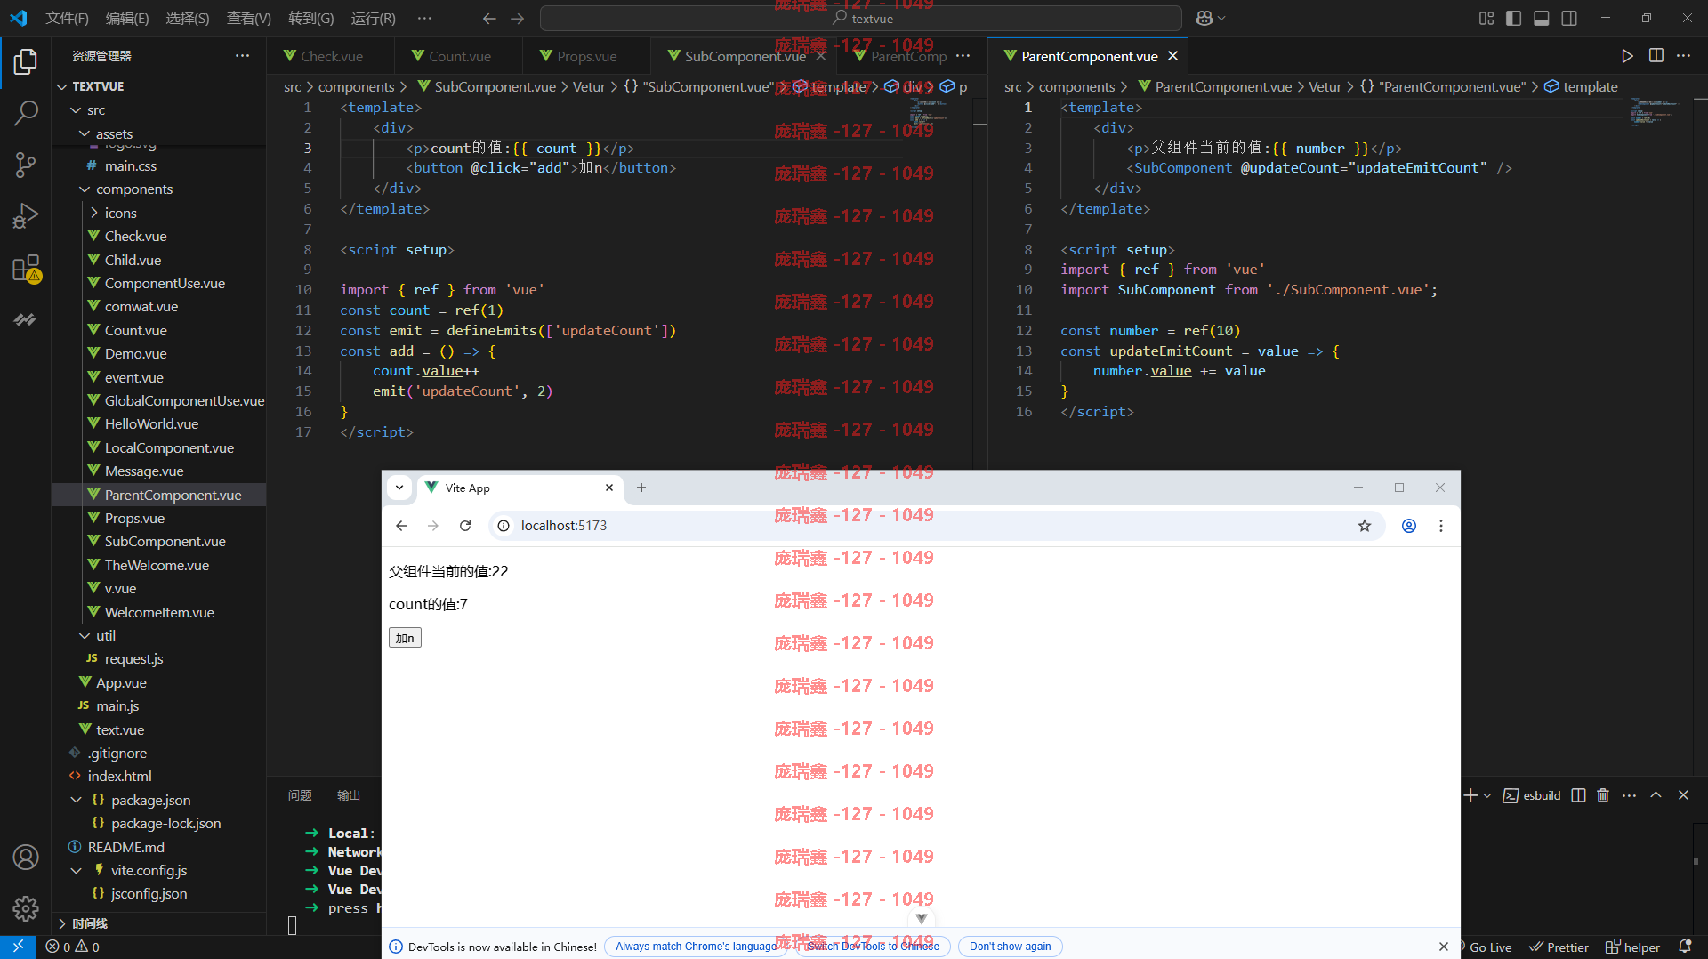Open the 文件(F) menu
Image resolution: width=1708 pixels, height=959 pixels.
[x=67, y=18]
